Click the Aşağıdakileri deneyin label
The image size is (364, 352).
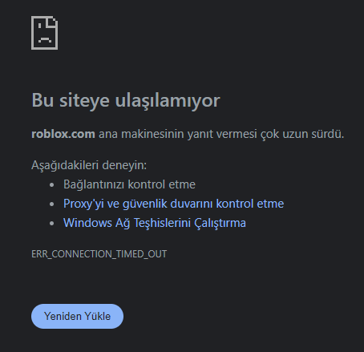[x=89, y=165]
